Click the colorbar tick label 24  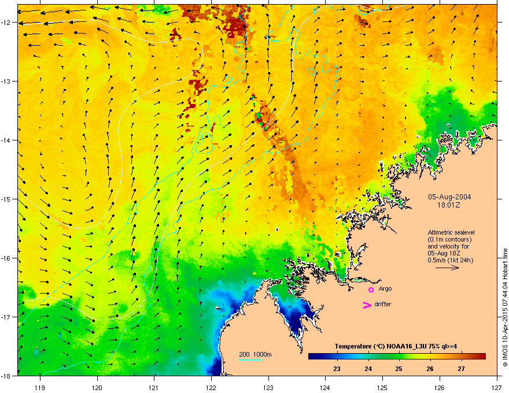(x=368, y=369)
